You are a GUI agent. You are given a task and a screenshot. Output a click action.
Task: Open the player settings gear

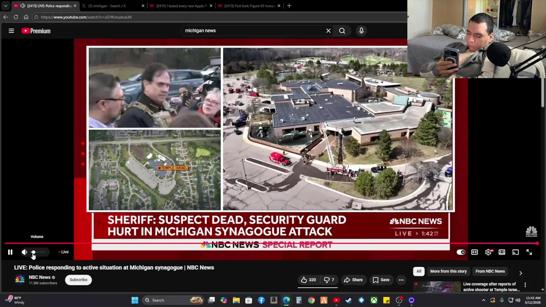pyautogui.click(x=488, y=252)
